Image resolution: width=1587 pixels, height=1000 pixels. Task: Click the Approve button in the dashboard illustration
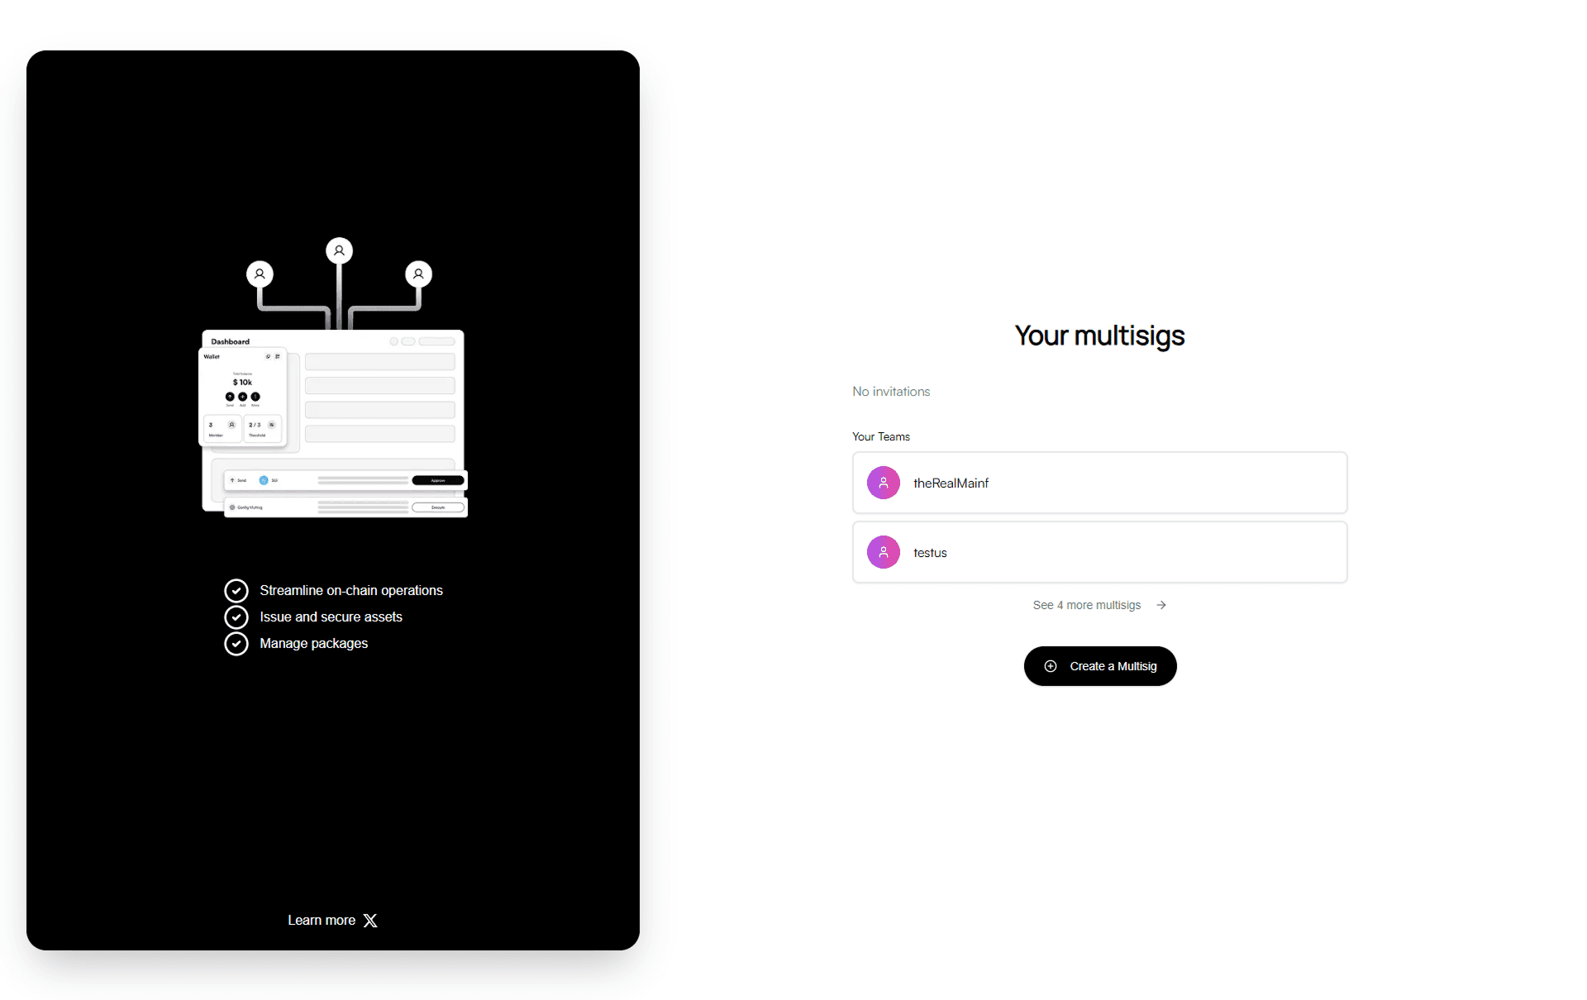pos(438,480)
